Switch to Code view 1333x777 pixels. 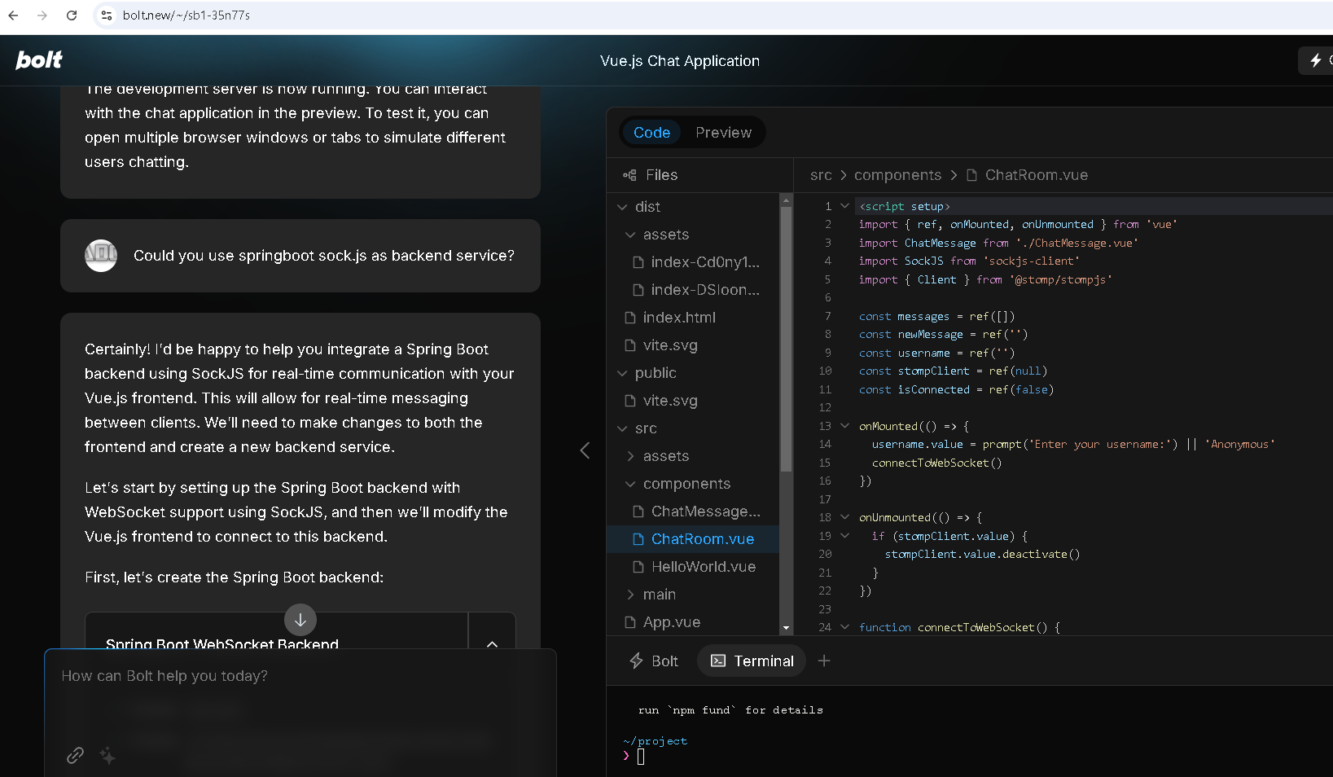click(x=651, y=133)
